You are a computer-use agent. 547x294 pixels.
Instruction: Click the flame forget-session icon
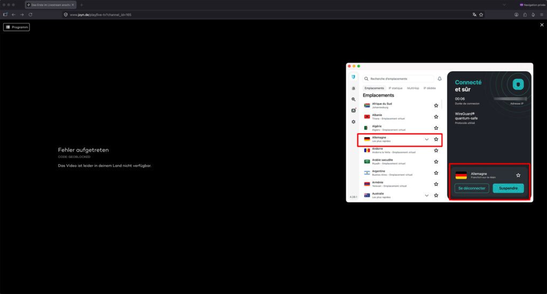(x=533, y=14)
